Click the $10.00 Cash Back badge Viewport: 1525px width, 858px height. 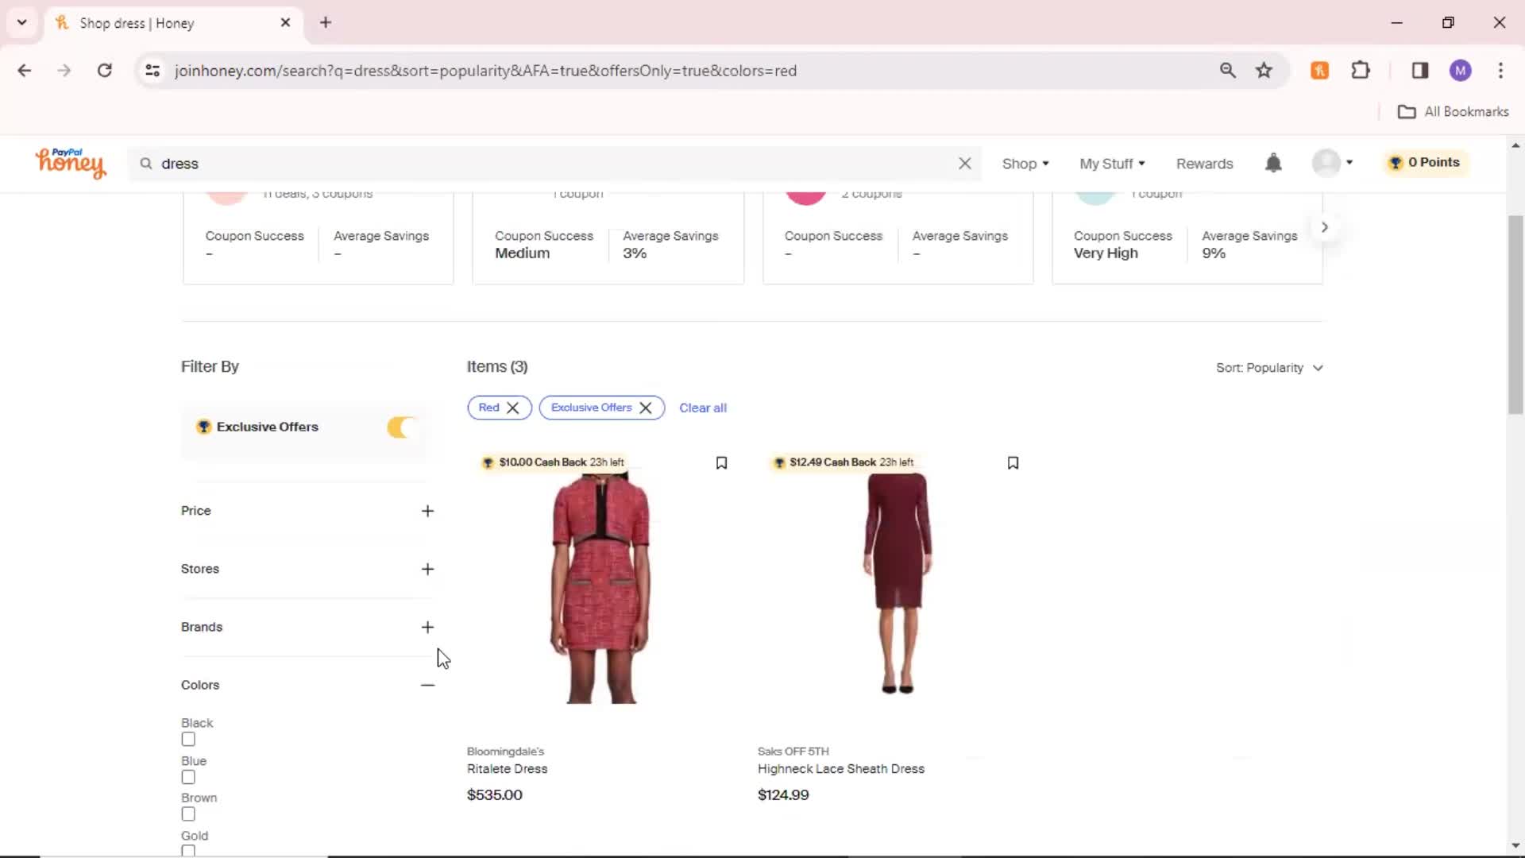click(553, 462)
